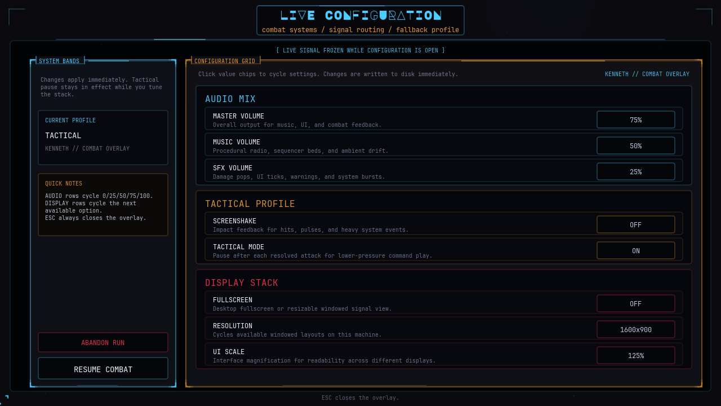Change the SFX Volume 25% chip
Viewport: 721px width, 406px height.
point(635,171)
